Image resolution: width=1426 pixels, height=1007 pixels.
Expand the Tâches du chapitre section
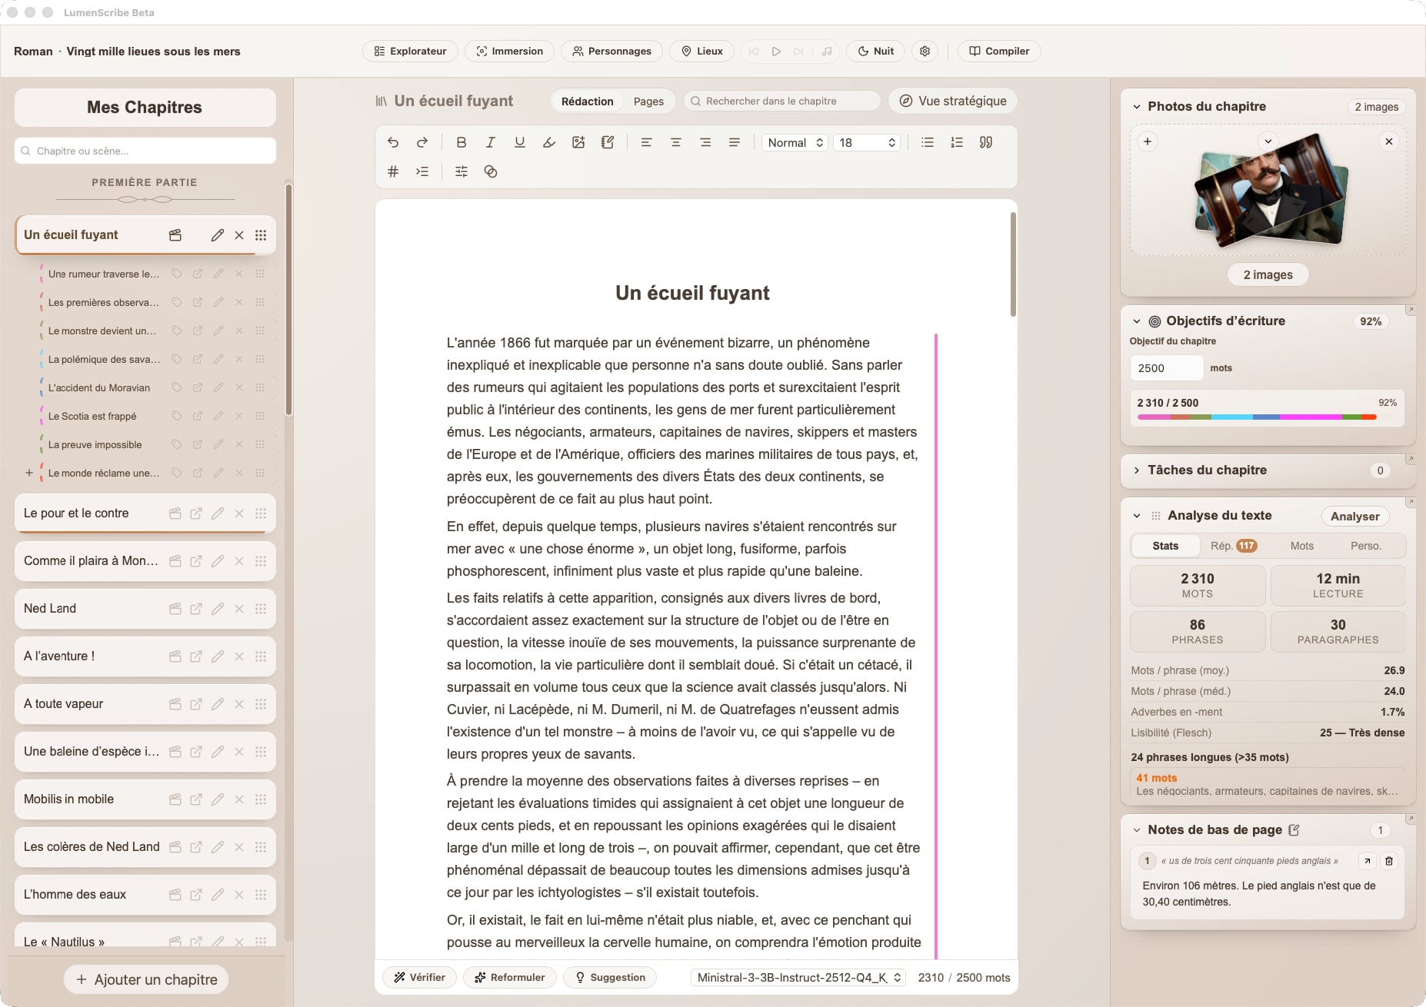tap(1136, 470)
